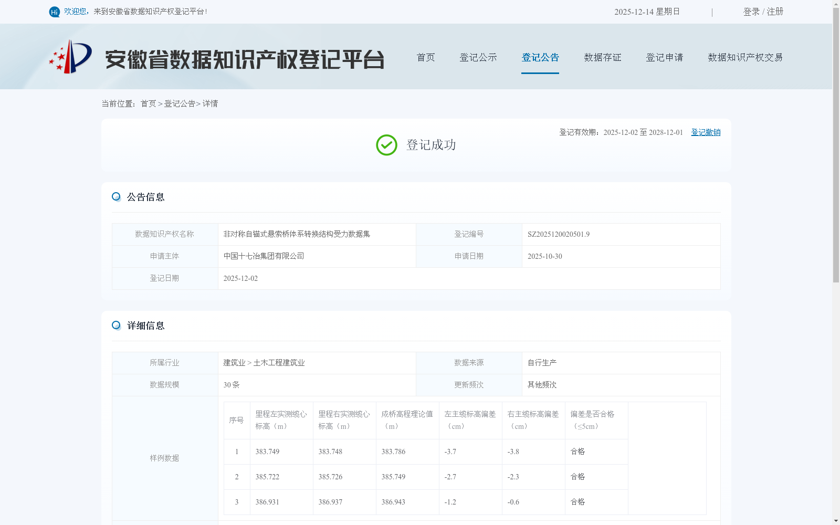Viewport: 840px width, 525px height.
Task: Click the blue circle icon beside 详细信息
Action: [x=116, y=325]
